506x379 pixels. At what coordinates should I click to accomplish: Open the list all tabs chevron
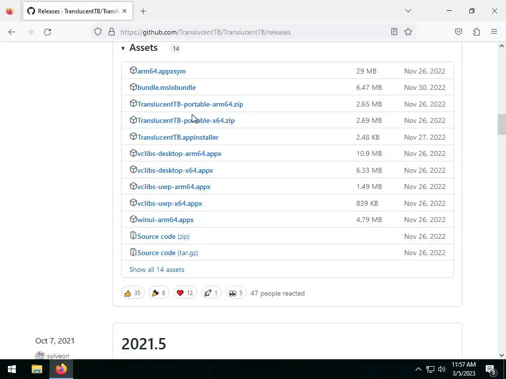(408, 11)
